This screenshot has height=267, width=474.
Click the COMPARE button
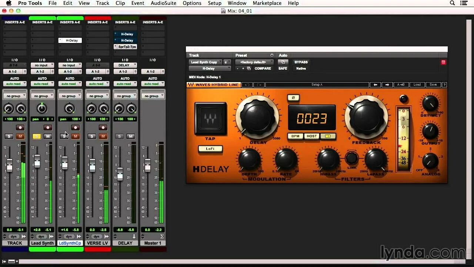coord(263,68)
